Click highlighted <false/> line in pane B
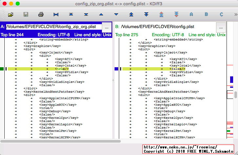 tap(154, 69)
